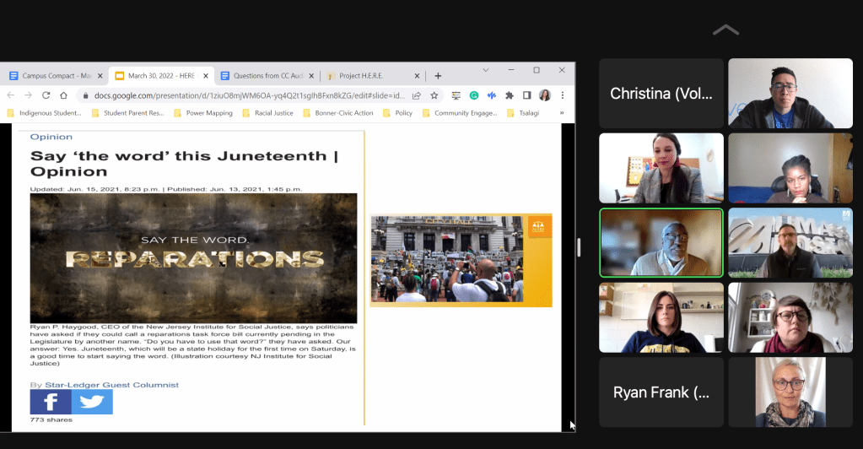863x449 pixels.
Task: Open the Chrome three-dot menu
Action: [x=563, y=95]
